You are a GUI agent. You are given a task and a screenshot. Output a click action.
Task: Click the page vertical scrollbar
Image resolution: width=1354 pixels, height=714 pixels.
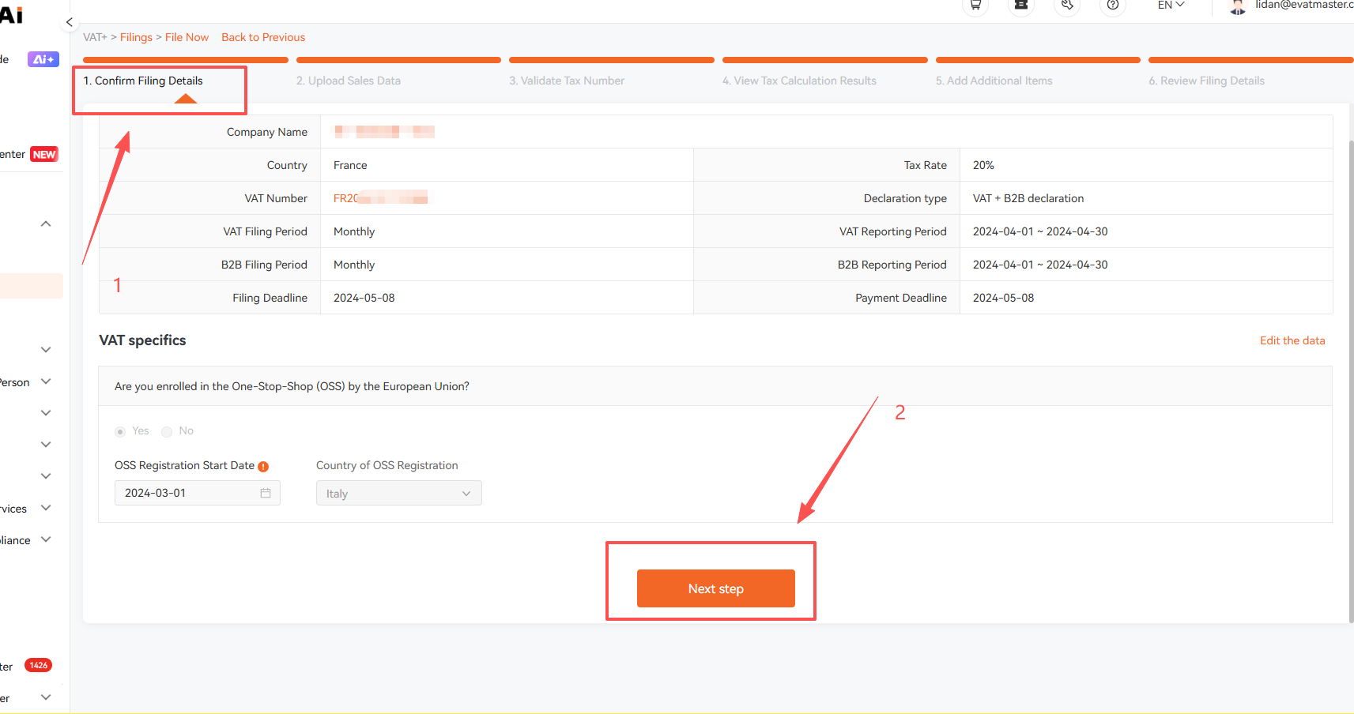(x=1351, y=381)
